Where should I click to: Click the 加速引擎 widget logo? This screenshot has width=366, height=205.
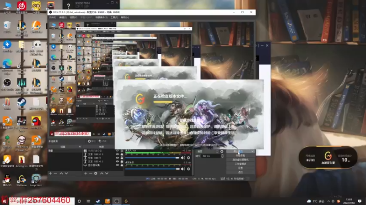point(328,156)
